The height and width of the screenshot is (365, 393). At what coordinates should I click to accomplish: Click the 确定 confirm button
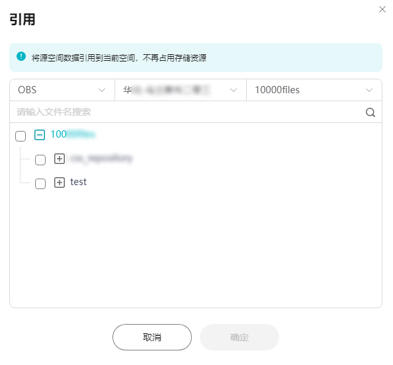pos(240,337)
